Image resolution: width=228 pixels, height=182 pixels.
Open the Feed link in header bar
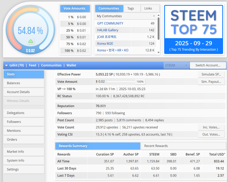(32, 66)
